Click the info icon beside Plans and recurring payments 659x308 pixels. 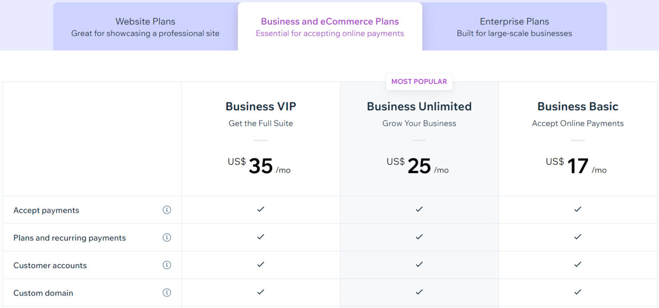(x=167, y=237)
